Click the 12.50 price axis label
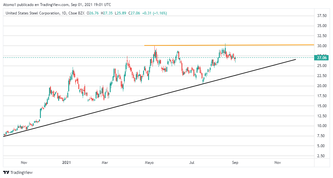 pyautogui.click(x=322, y=116)
